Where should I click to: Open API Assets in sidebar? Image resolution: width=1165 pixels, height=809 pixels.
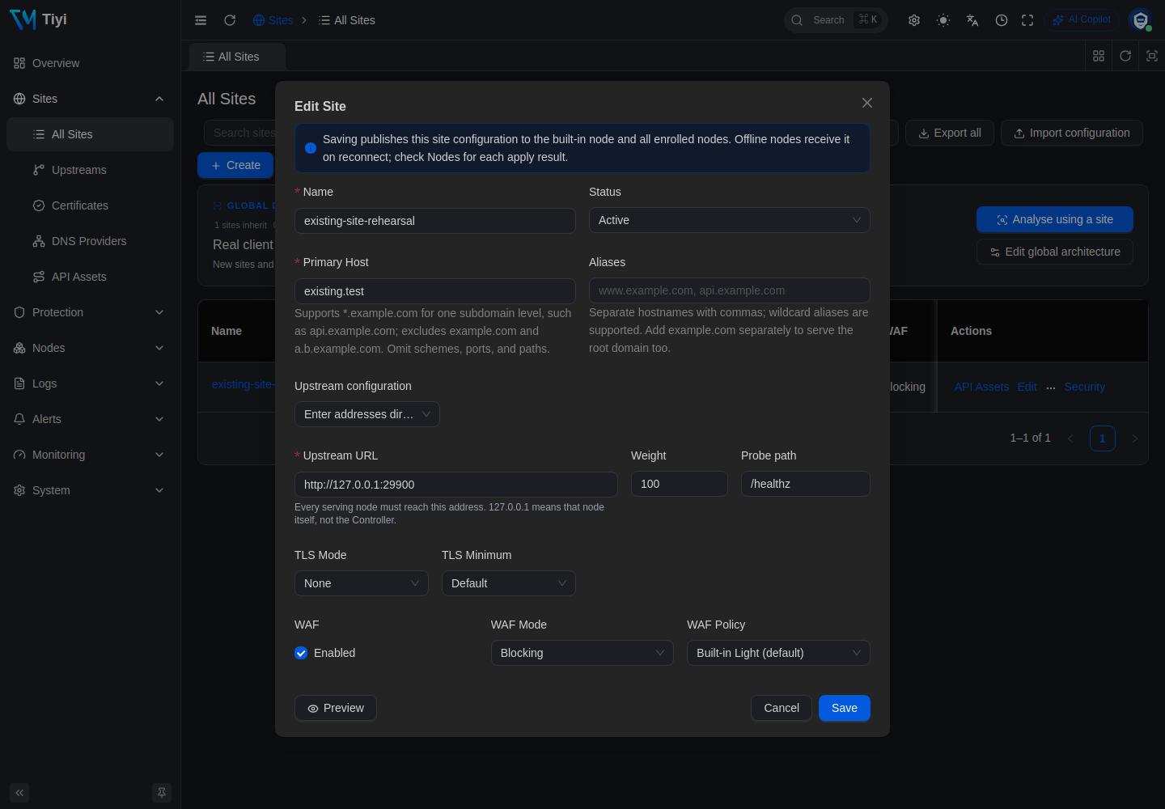click(90, 277)
